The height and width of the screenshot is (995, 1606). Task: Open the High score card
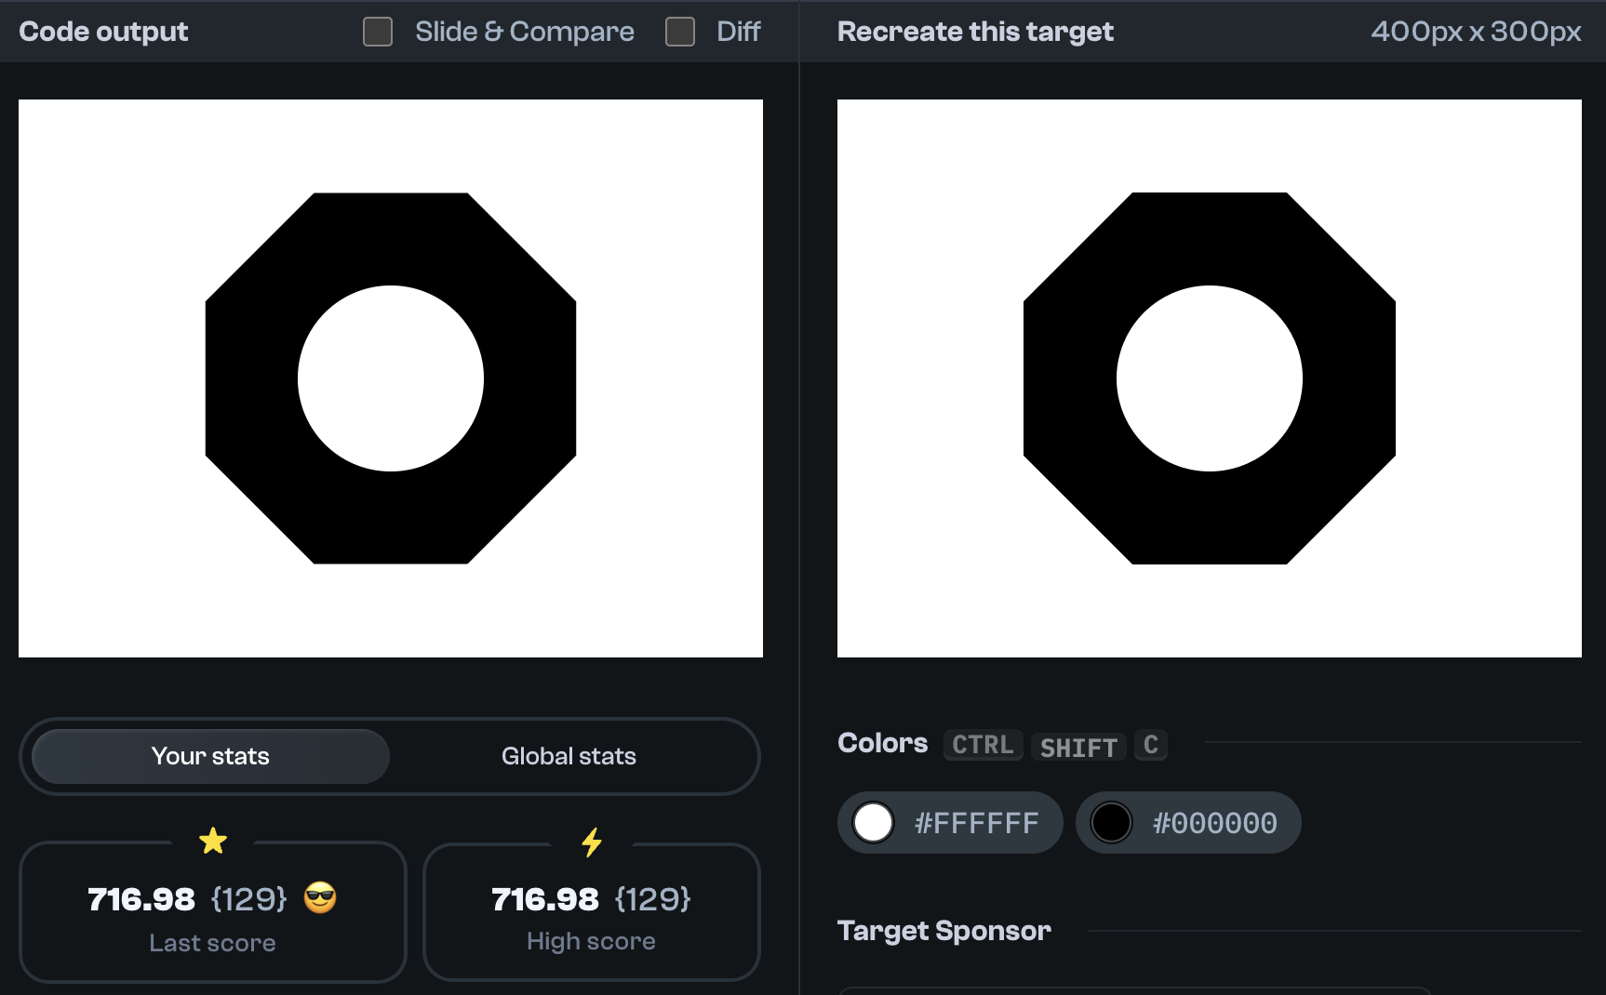click(x=592, y=912)
